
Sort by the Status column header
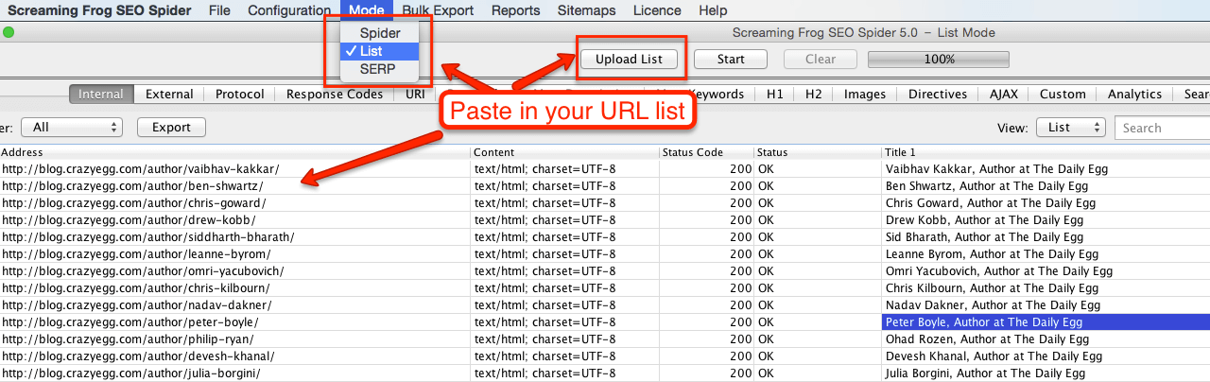click(x=818, y=152)
